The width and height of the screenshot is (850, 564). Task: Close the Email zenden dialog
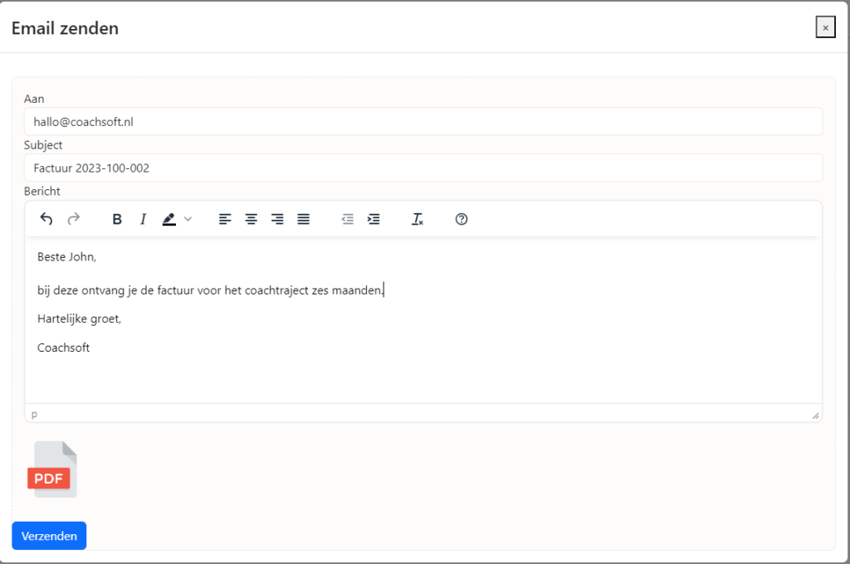(825, 27)
